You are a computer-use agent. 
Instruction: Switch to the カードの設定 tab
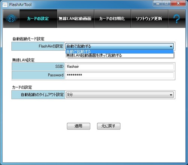tap(38, 19)
